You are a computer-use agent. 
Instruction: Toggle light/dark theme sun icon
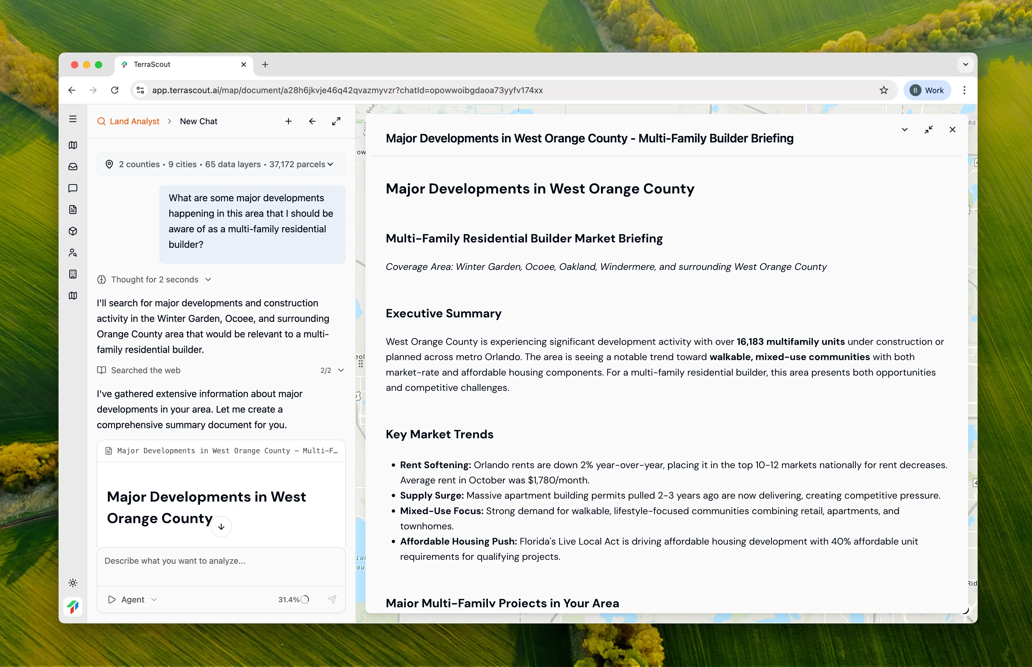[73, 583]
